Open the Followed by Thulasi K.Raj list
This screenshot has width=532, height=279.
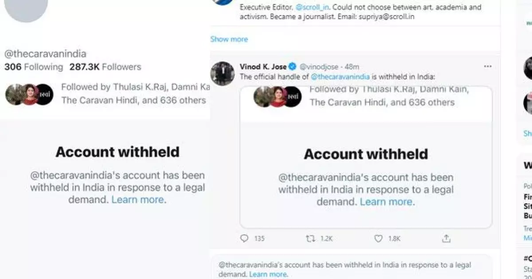[x=133, y=93]
